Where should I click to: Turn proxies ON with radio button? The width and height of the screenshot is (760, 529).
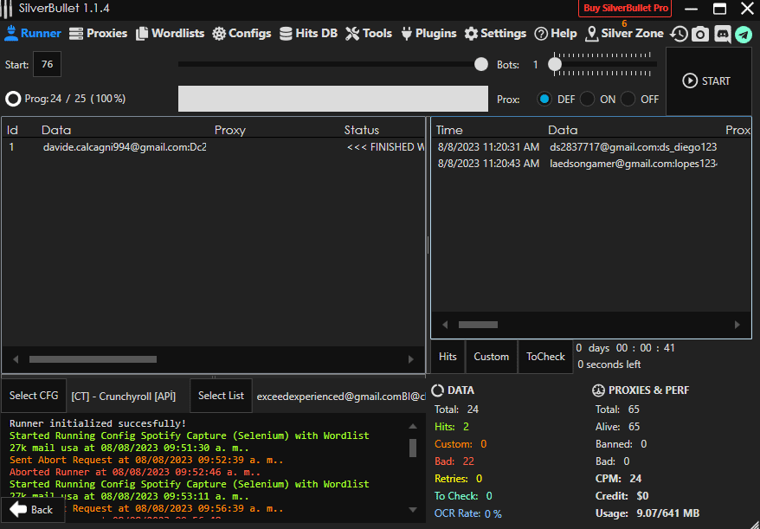pos(588,99)
